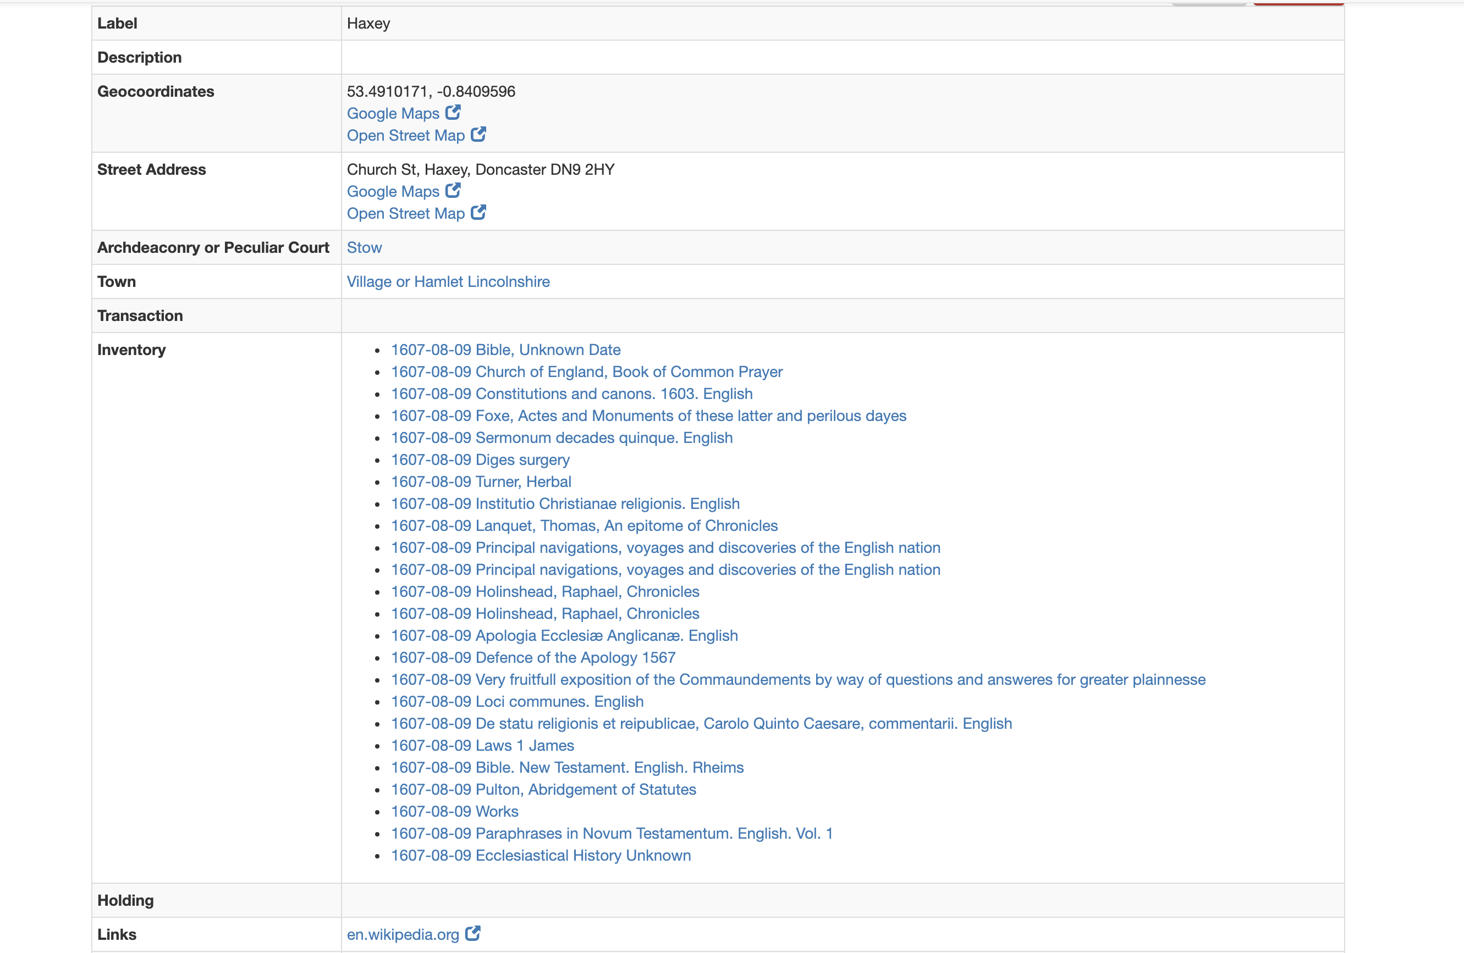Click the gray button at the top of the page
This screenshot has width=1464, height=953.
coord(1209,2)
